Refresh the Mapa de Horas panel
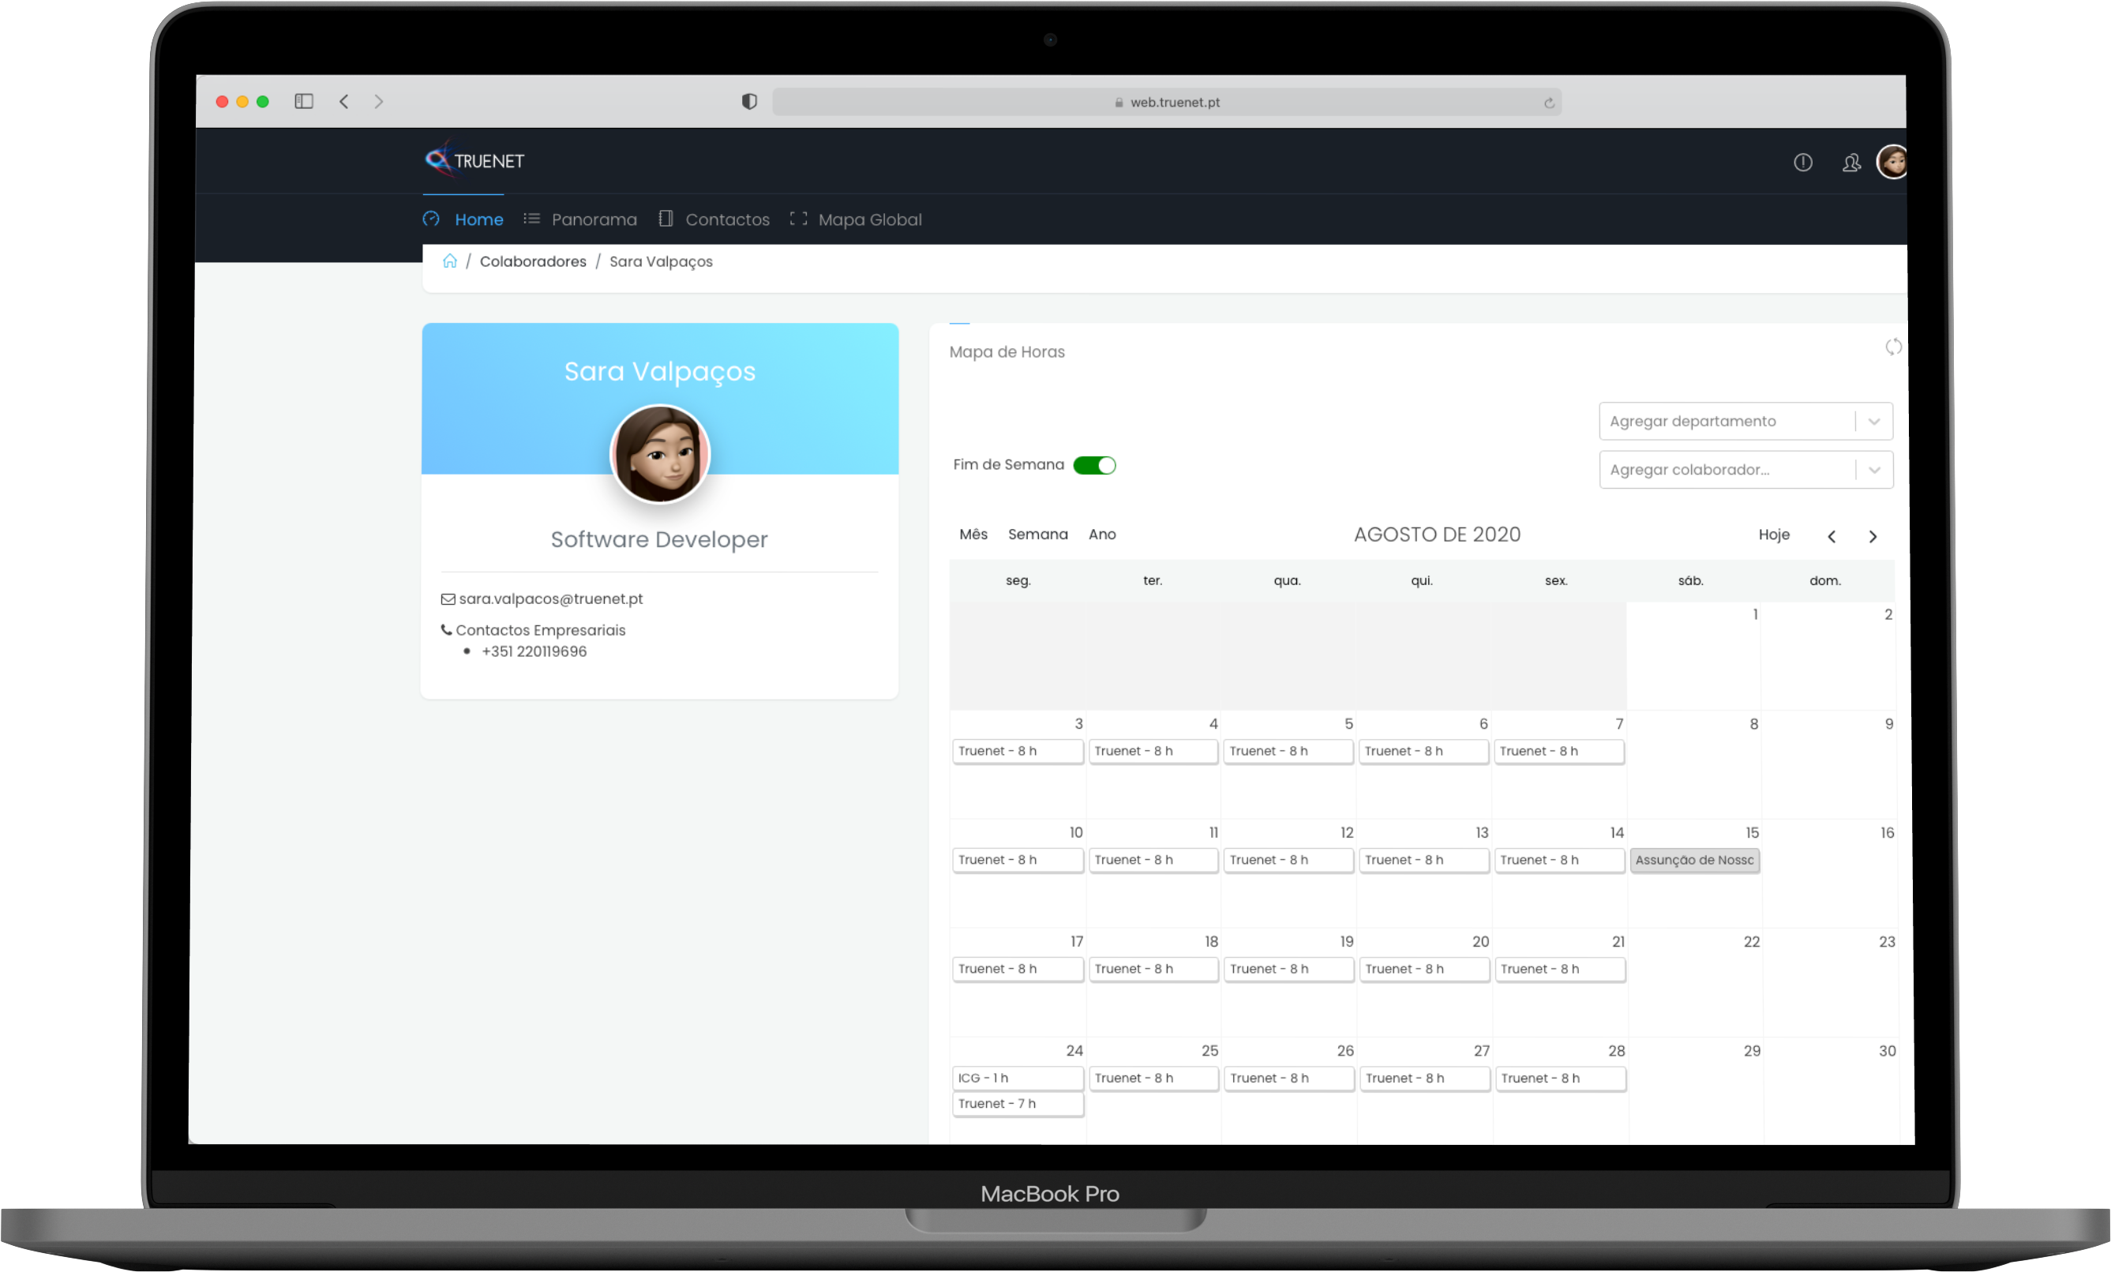The image size is (2111, 1272). (x=1892, y=347)
